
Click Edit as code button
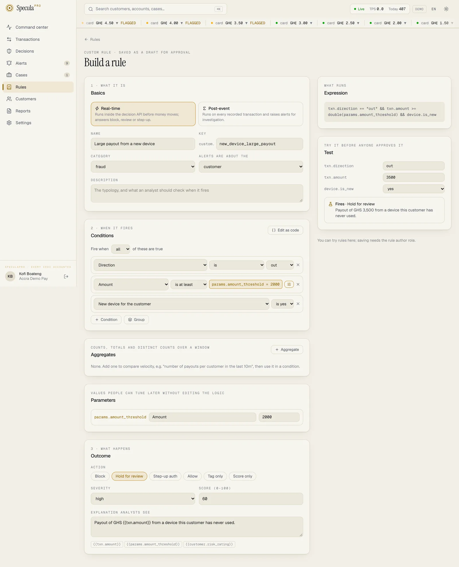tap(285, 230)
